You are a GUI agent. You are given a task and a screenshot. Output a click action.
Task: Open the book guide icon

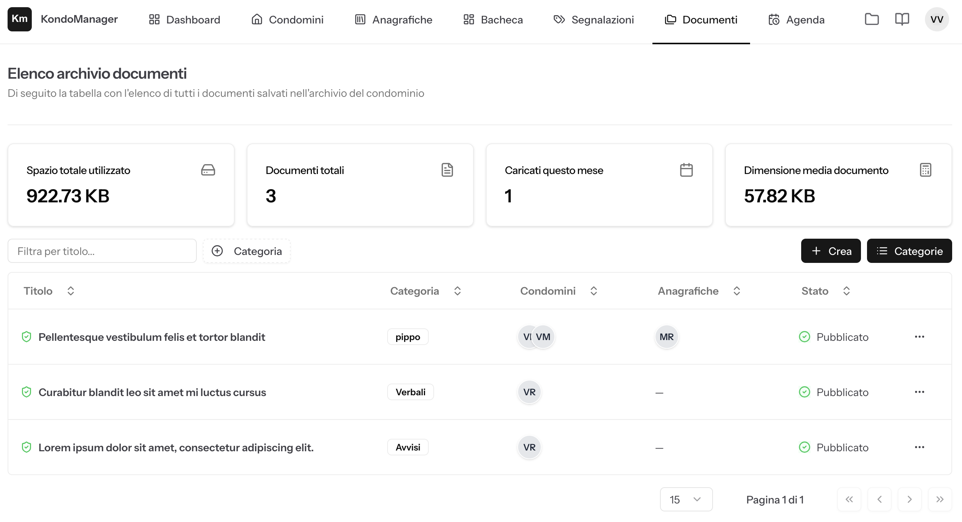tap(902, 19)
